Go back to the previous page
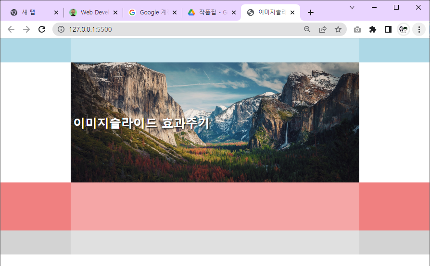Screen dimensions: 430x266 (x=11, y=29)
